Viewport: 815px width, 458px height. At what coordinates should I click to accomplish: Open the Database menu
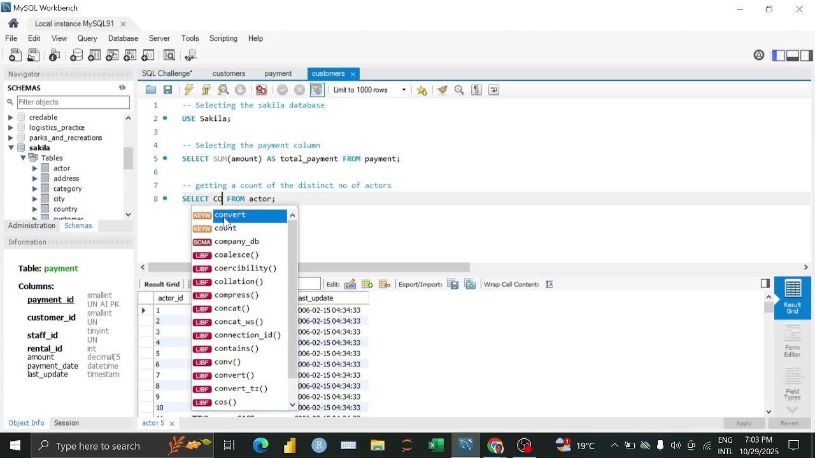pos(123,38)
